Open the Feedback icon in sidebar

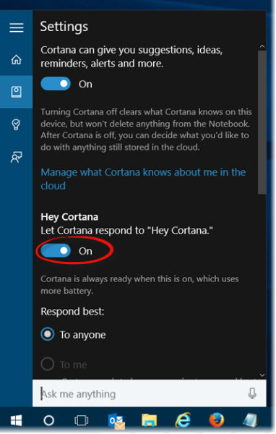17,157
